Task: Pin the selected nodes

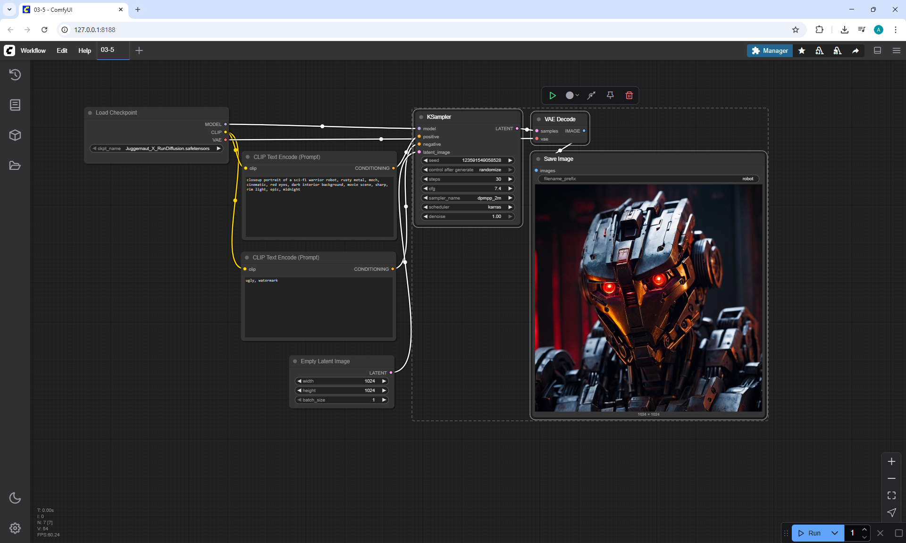Action: tap(610, 95)
